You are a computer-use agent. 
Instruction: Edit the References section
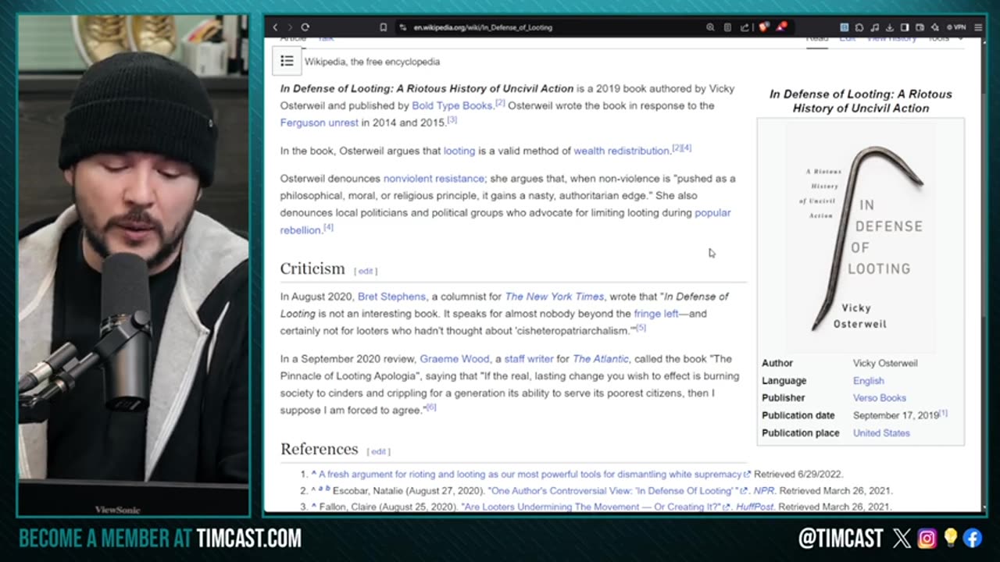click(x=379, y=451)
